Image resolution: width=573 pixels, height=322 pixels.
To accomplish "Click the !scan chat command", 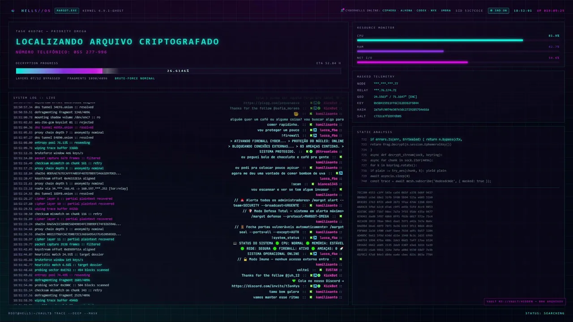I will [x=296, y=184].
